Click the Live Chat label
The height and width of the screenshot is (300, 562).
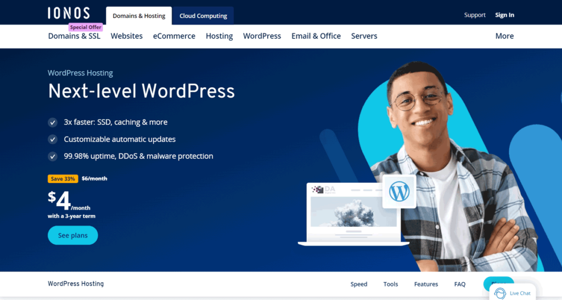tap(520, 293)
